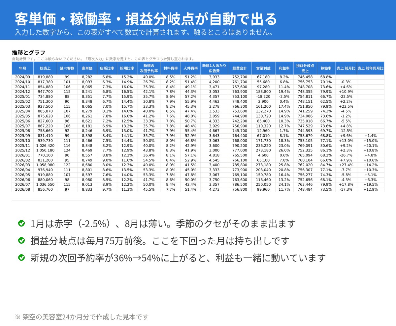Click the headline 客単価・稼働率・損益分岐点が自動で出る
The image size is (396, 326).
coord(146,19)
